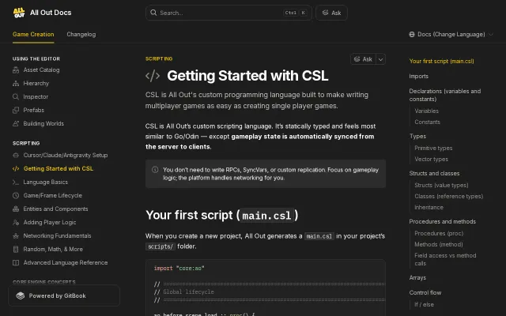
Task: Switch to the Changelog tab
Action: (81, 34)
